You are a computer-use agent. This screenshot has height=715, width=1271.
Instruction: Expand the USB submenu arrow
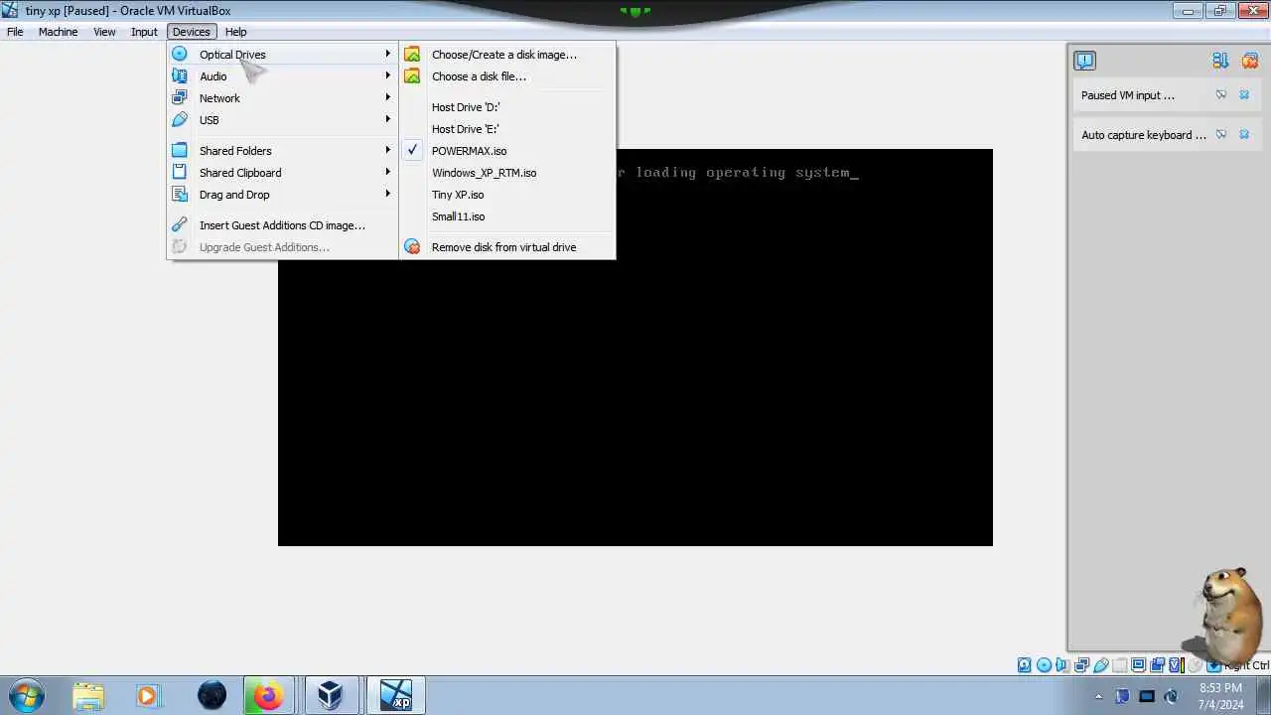coord(388,119)
